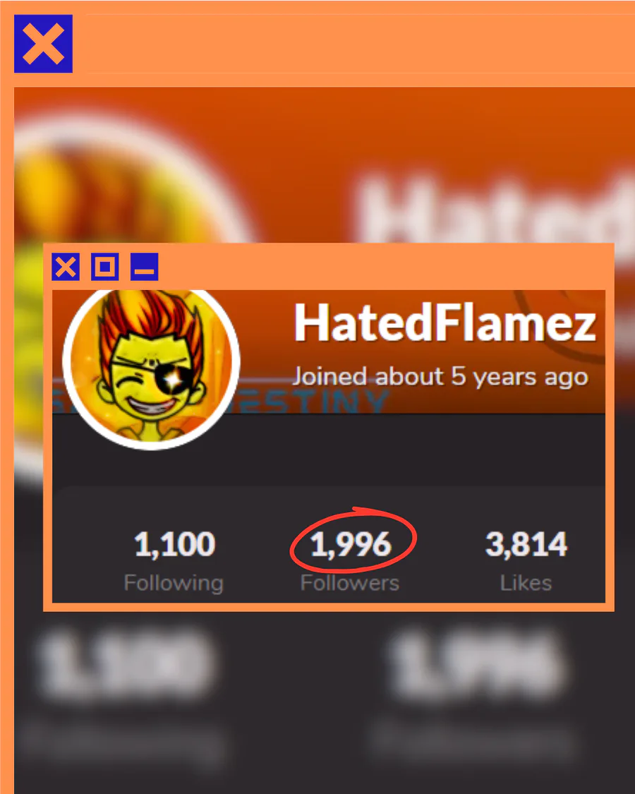Click the 'Joined about 5 years ago' text
The image size is (635, 794).
[x=440, y=378]
